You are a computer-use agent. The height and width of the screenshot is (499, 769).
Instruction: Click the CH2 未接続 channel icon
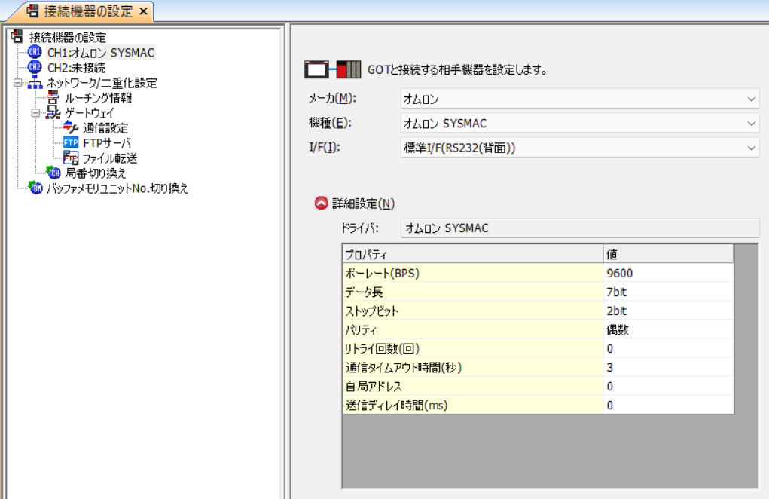coord(35,68)
